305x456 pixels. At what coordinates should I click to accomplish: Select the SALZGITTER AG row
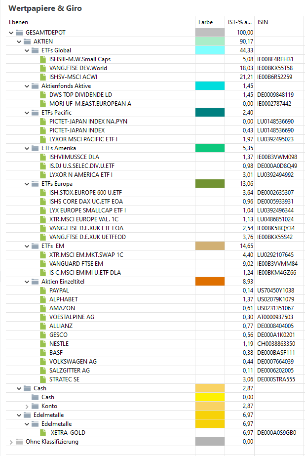click(155, 371)
